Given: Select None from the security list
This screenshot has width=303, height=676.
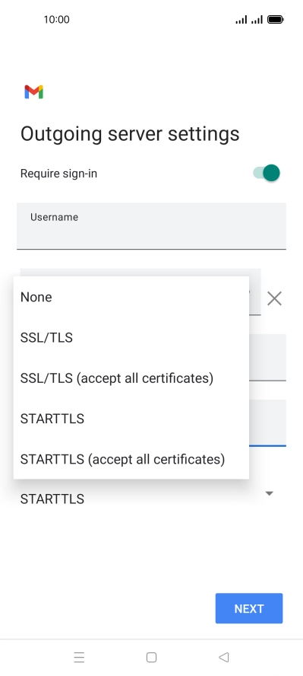Looking at the screenshot, I should (x=131, y=297).
